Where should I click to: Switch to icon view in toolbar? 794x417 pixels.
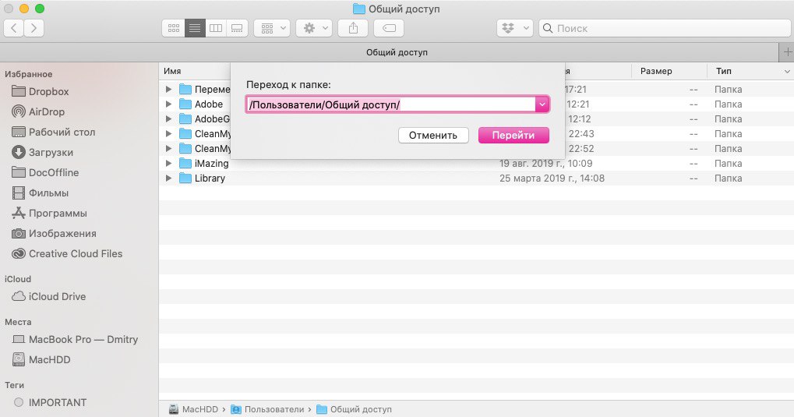pos(173,28)
